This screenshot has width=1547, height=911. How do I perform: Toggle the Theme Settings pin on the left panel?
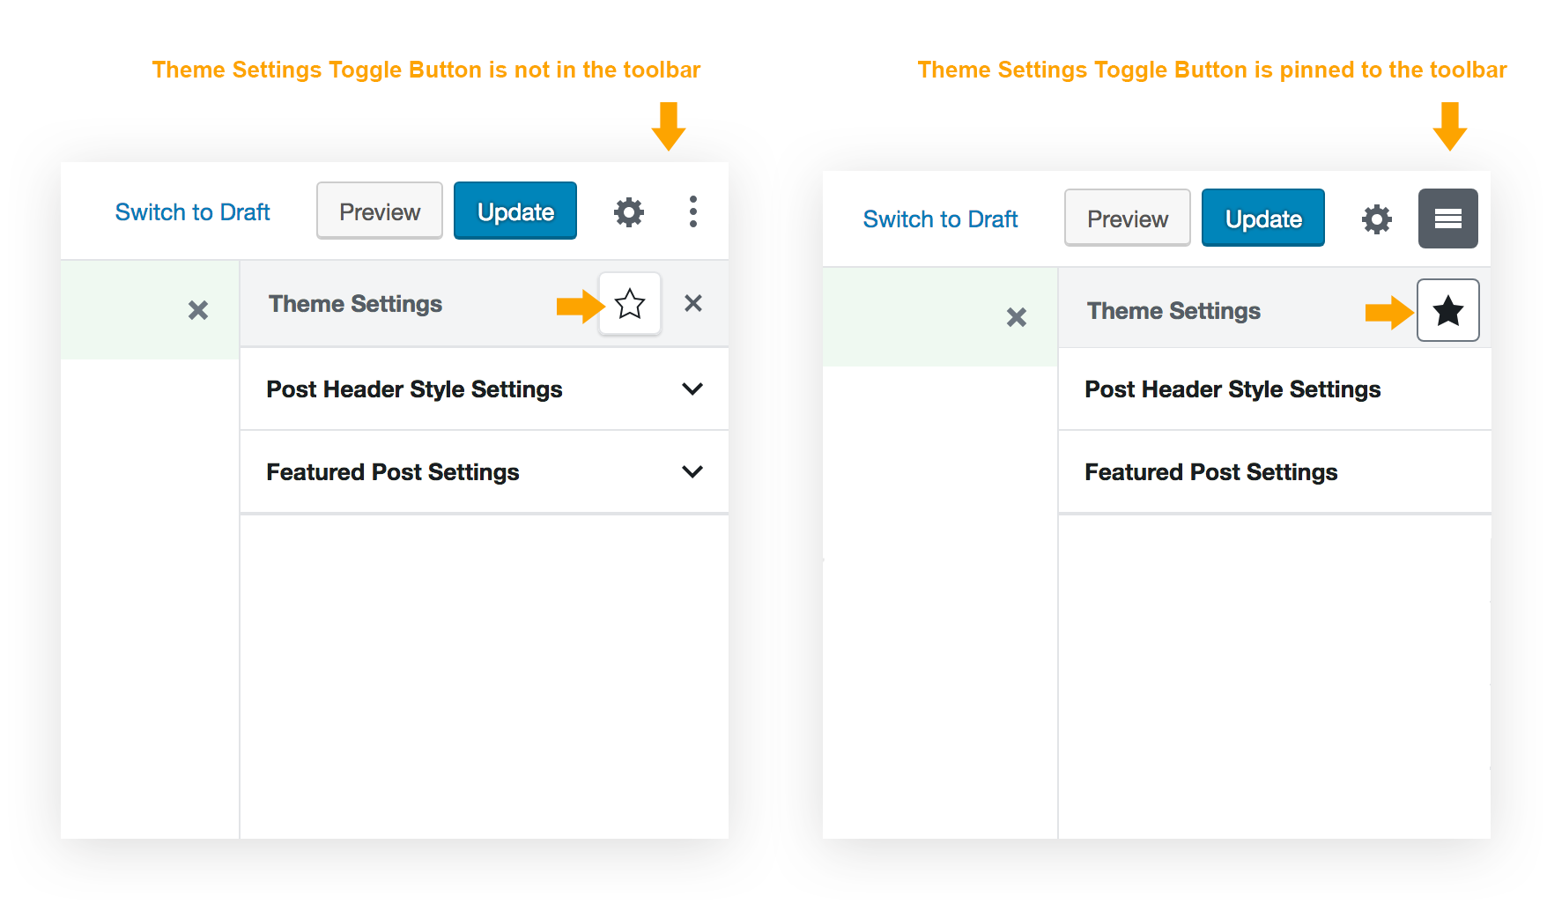point(630,304)
